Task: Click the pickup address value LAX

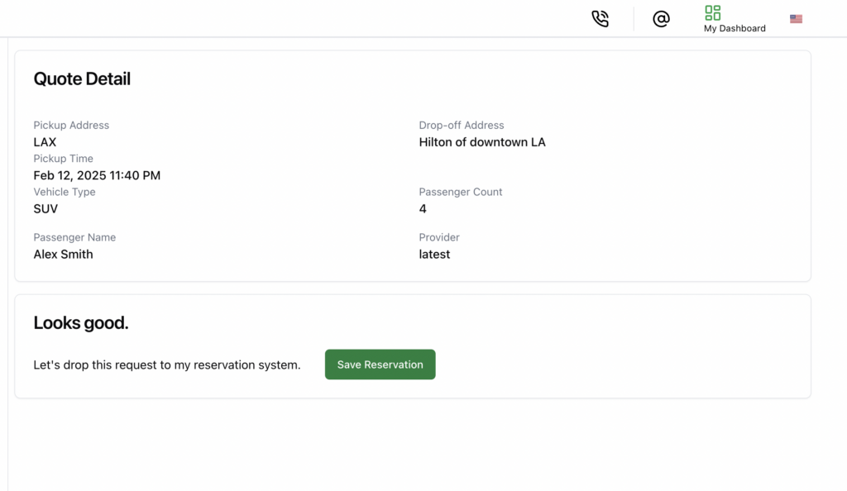Action: click(x=45, y=142)
